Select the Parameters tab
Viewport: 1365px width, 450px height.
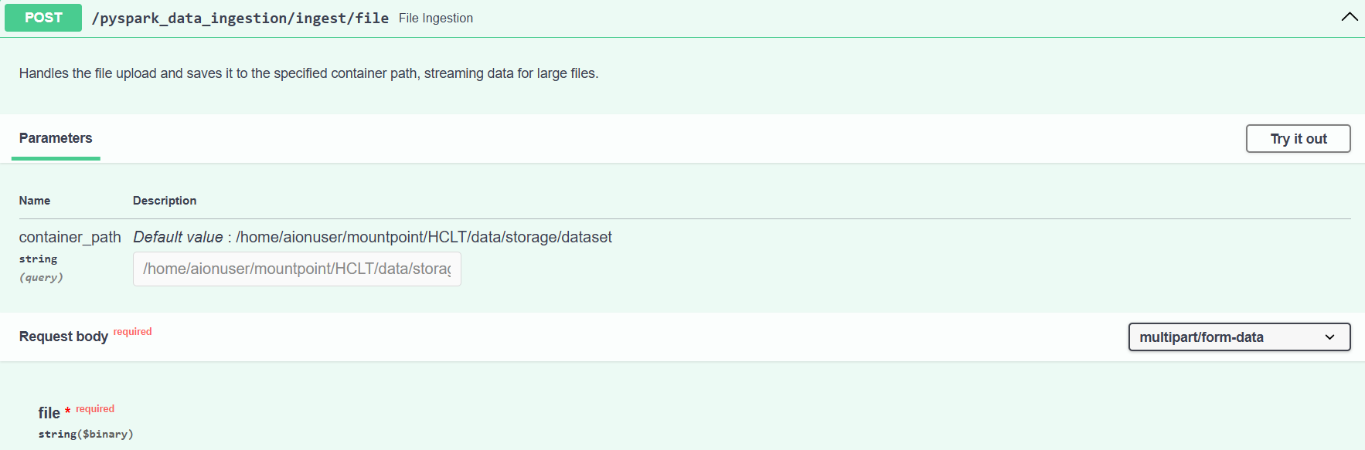click(56, 138)
